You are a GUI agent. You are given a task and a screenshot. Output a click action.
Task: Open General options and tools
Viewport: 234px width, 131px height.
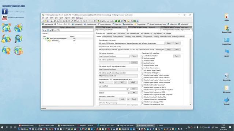coord(156,24)
